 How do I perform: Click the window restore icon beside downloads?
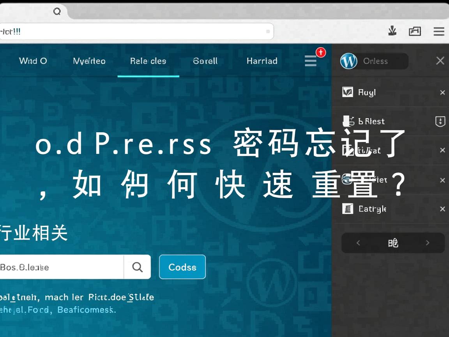coord(415,31)
